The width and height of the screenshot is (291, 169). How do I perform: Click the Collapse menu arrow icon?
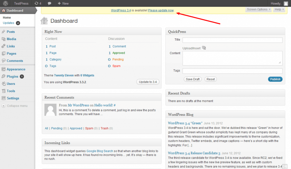pyautogui.click(x=3, y=106)
